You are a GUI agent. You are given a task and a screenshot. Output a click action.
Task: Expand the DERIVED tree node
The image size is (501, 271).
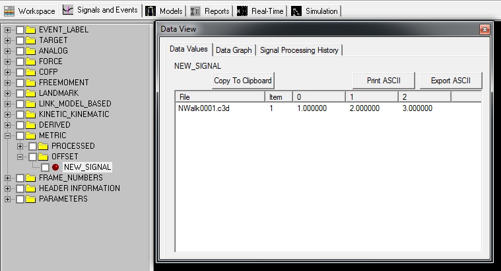coord(8,125)
